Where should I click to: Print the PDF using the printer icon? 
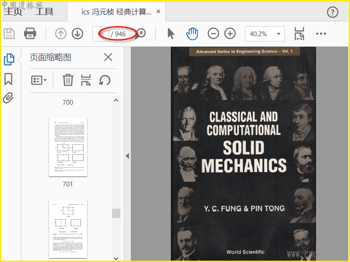(30, 34)
